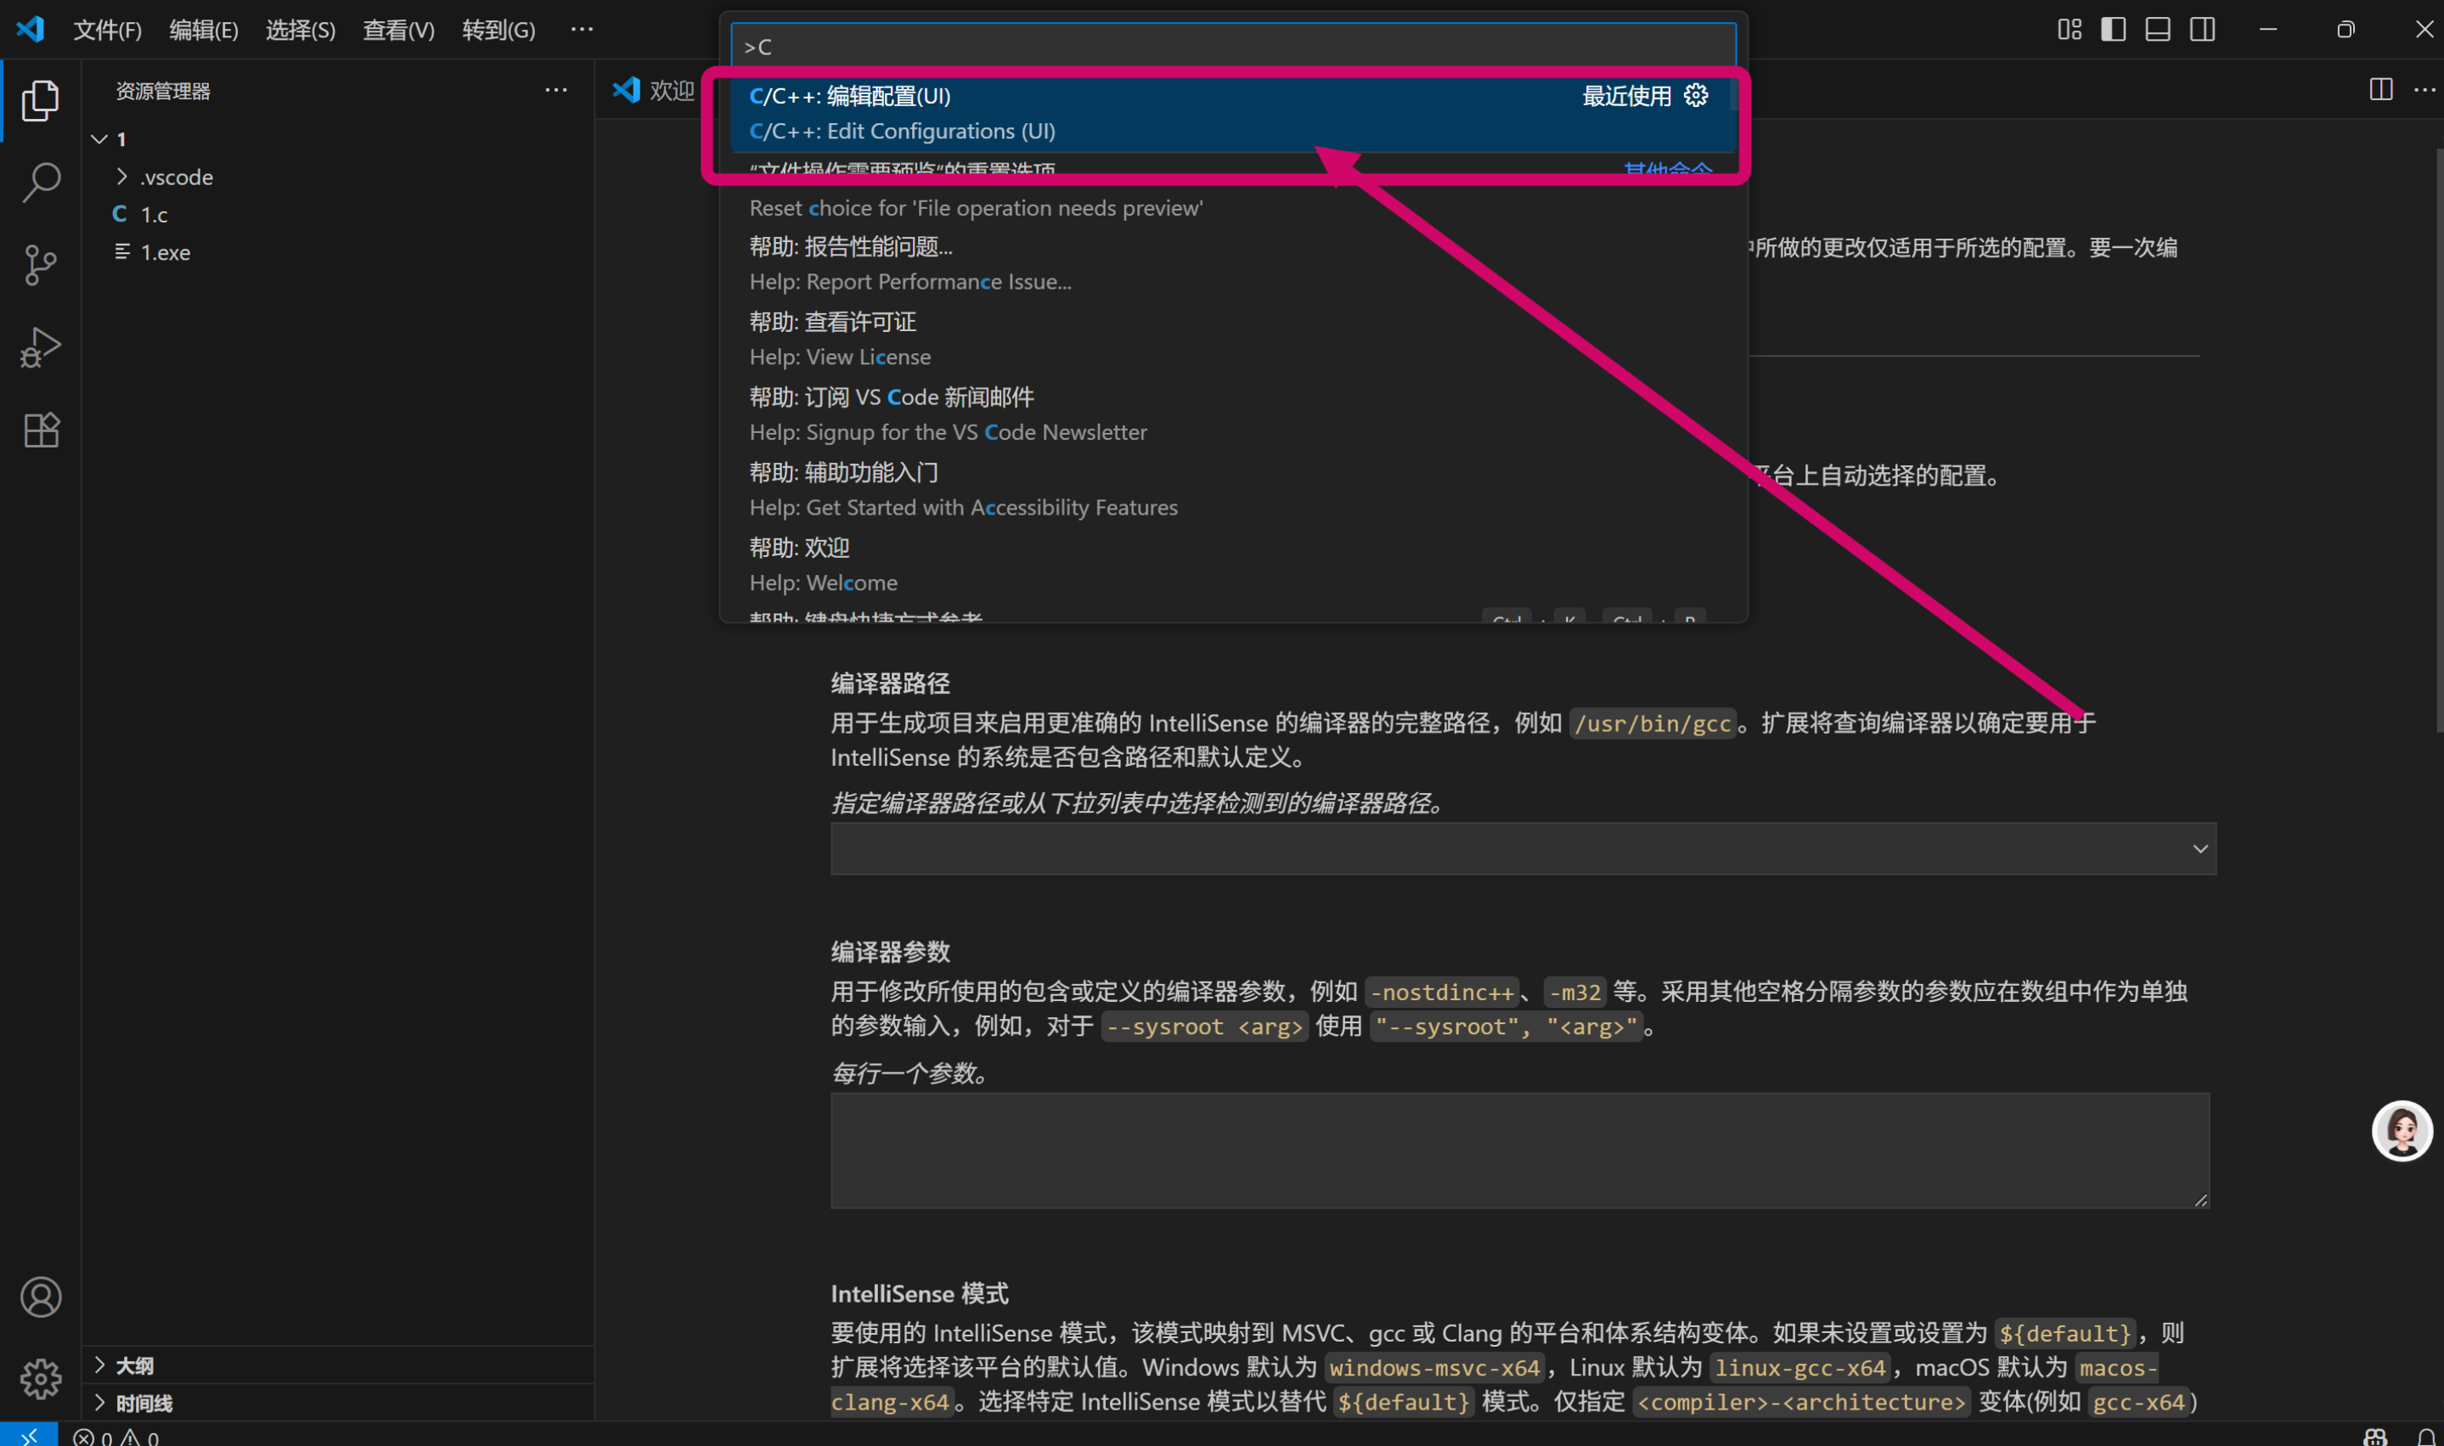Open the Customize Layout icon in title bar
2444x1446 pixels.
tap(2069, 29)
